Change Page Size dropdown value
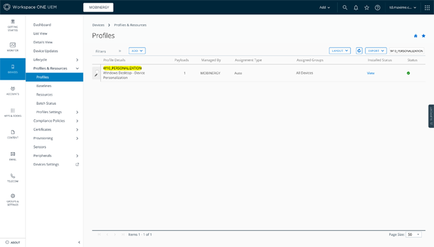Image resolution: width=434 pixels, height=247 pixels. pyautogui.click(x=414, y=235)
